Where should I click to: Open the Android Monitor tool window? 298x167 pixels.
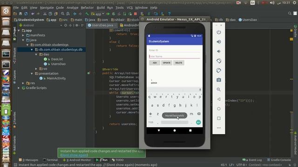[77, 160]
